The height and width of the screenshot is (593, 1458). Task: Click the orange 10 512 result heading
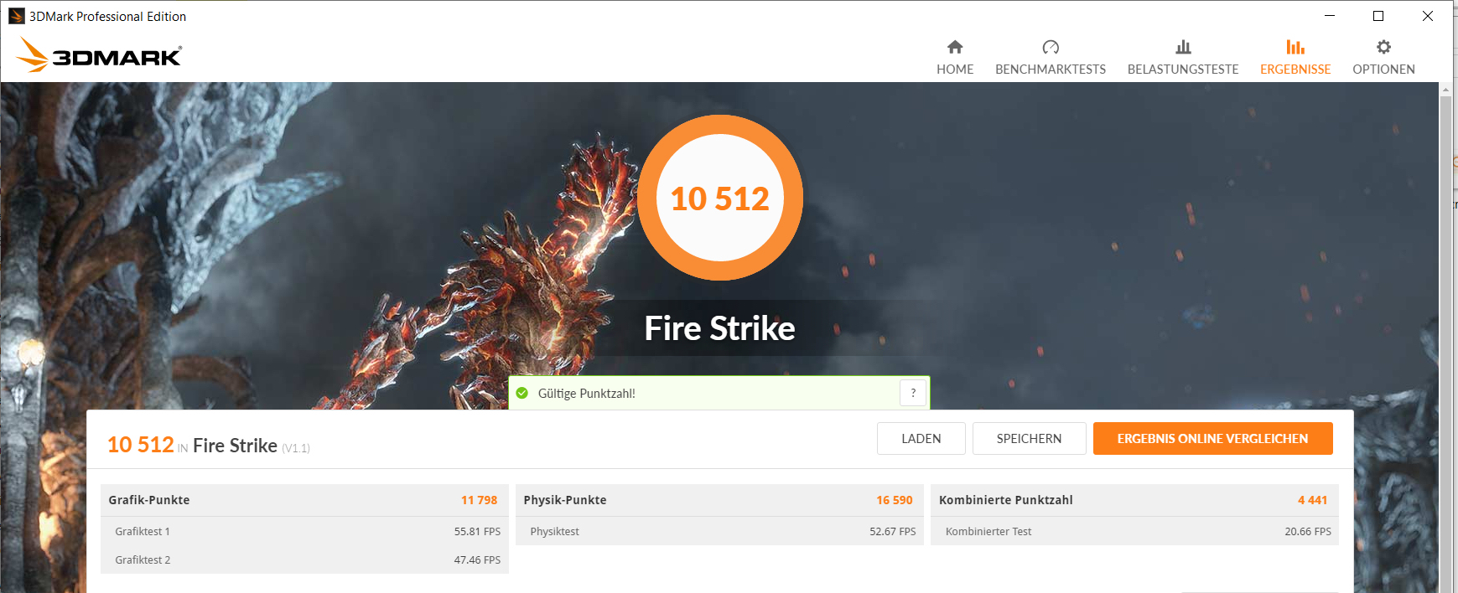(x=140, y=445)
